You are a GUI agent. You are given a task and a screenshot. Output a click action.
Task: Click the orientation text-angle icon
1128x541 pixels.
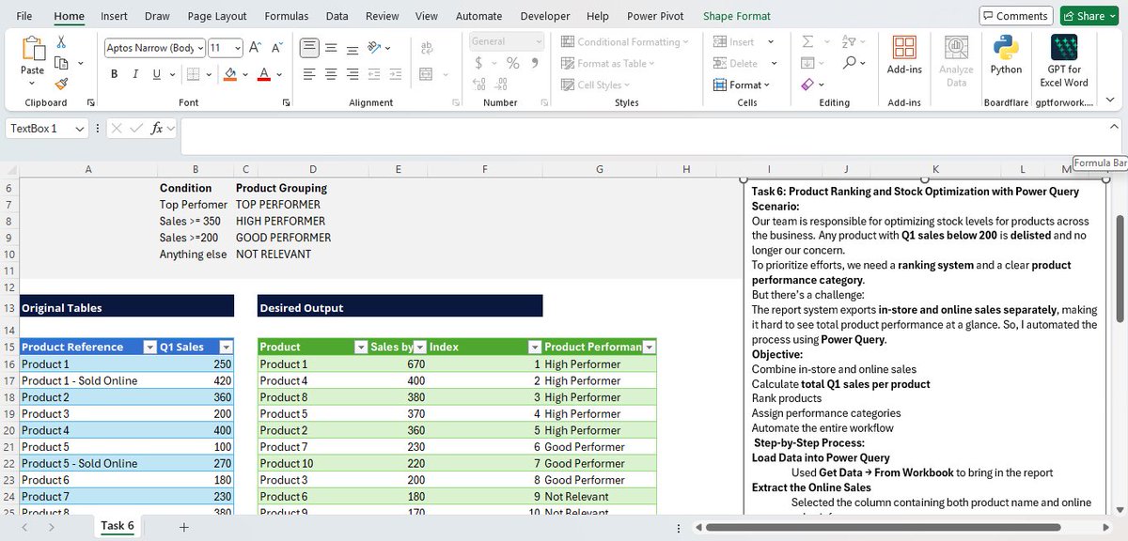[x=374, y=48]
